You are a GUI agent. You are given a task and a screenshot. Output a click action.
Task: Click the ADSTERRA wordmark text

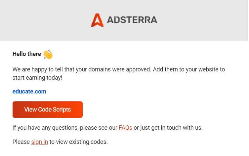pos(132,20)
